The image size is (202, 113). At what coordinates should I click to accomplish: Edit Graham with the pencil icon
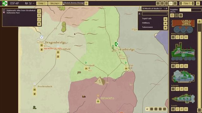177,66
